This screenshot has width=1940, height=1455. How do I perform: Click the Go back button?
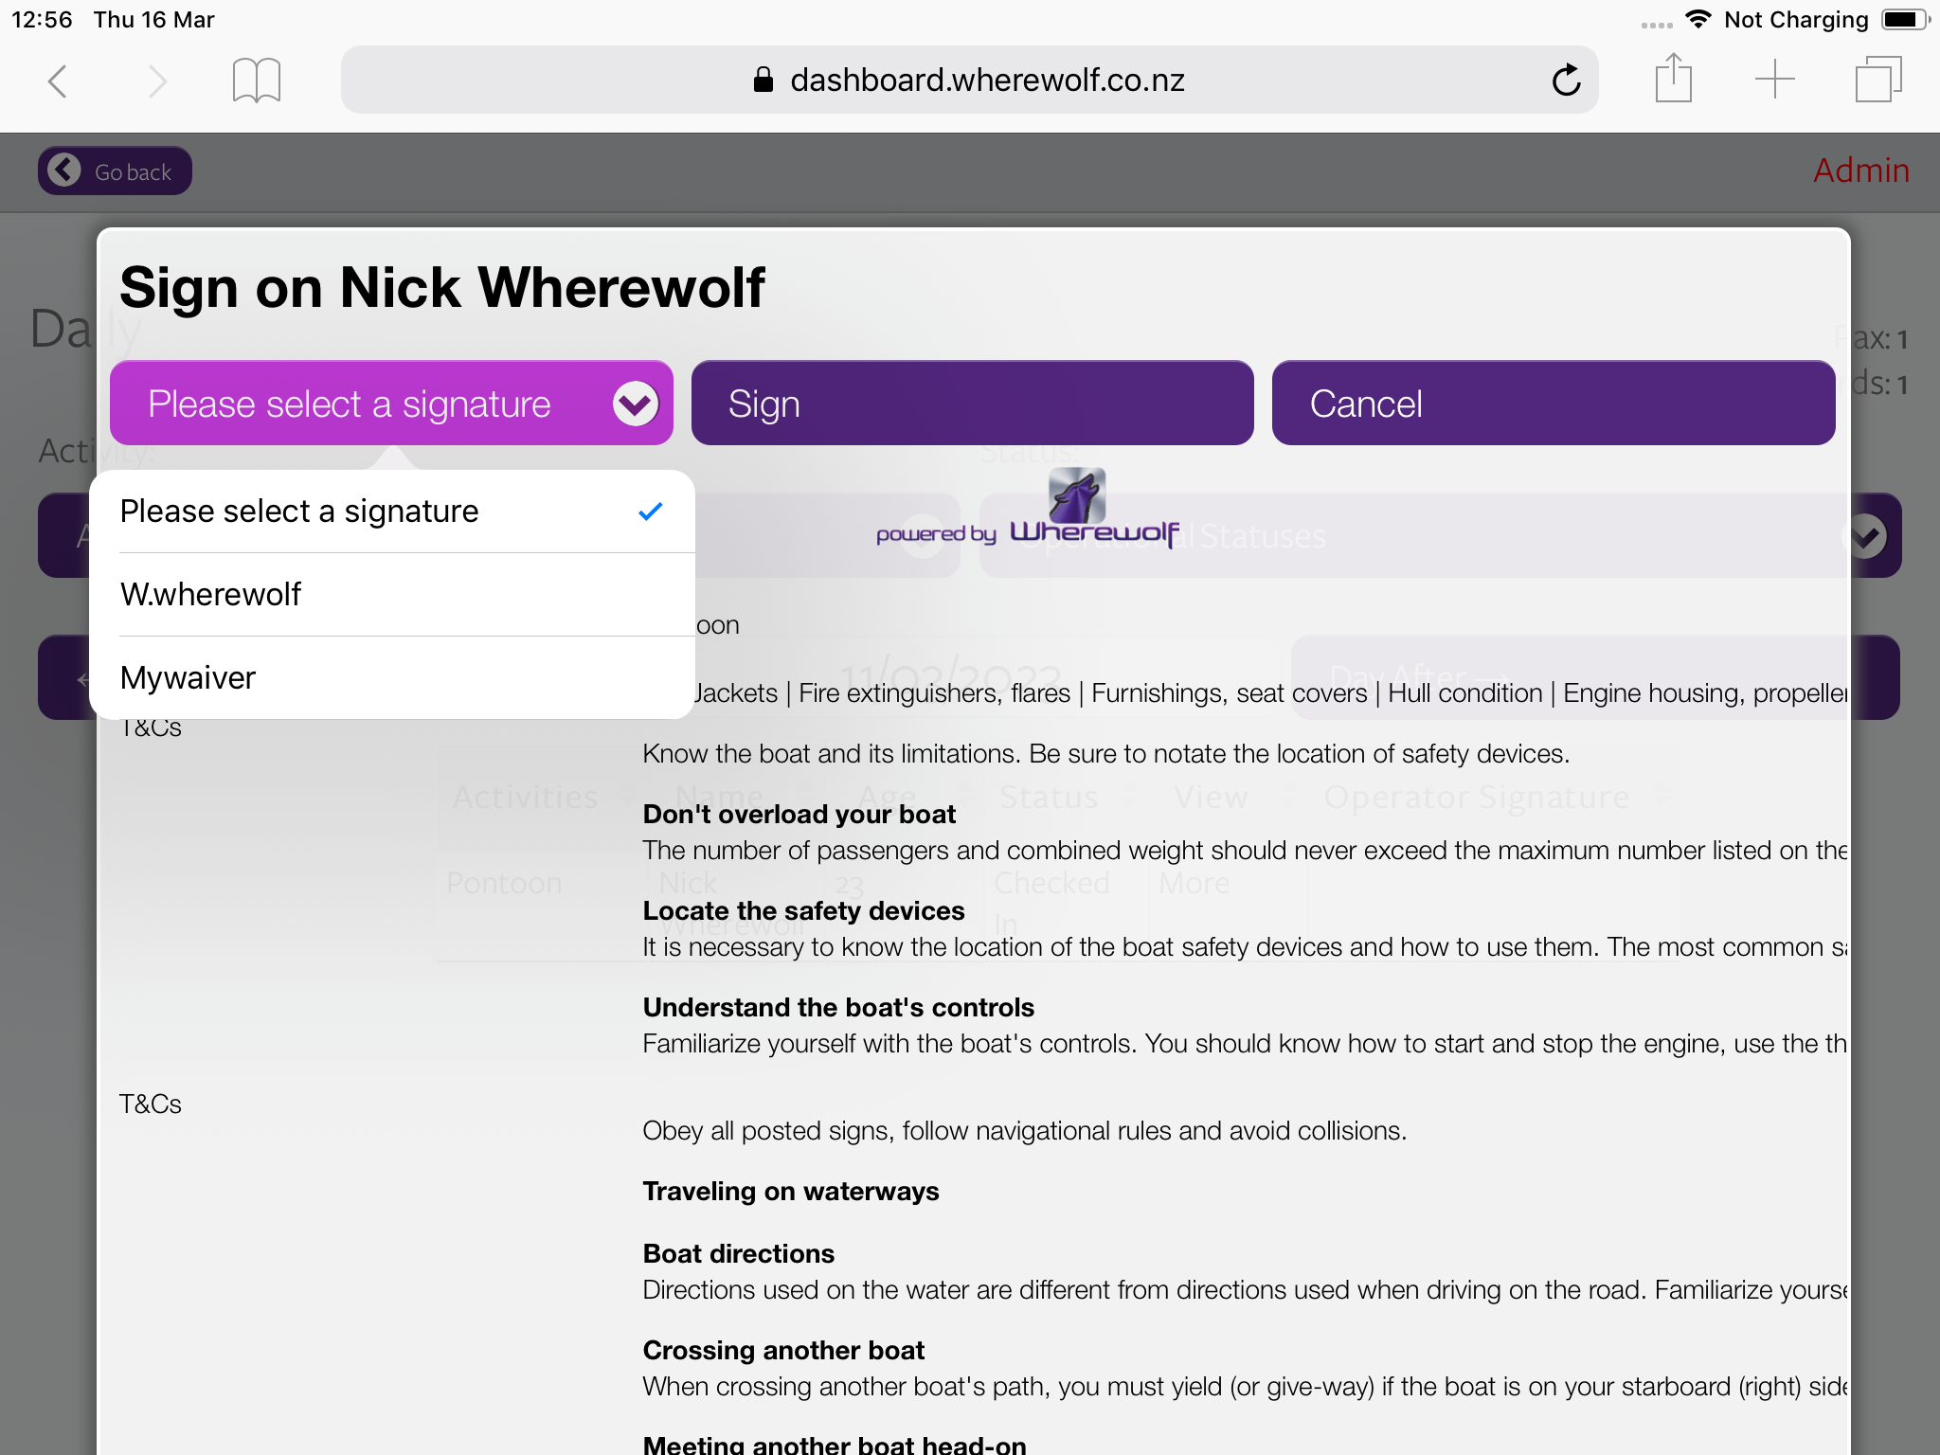click(115, 171)
